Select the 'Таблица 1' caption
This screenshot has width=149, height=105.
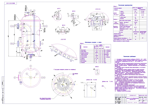(115, 6)
